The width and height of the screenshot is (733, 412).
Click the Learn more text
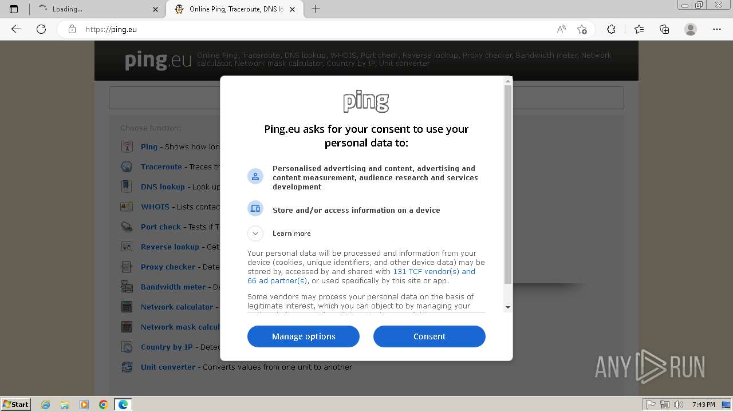coord(291,233)
